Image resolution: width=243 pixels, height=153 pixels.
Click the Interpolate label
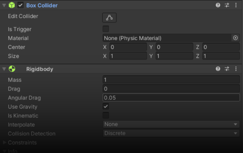[21, 125]
